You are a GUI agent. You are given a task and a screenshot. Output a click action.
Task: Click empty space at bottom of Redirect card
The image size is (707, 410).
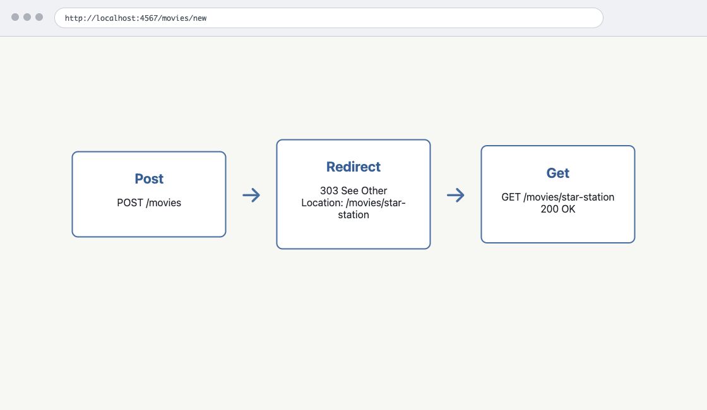tap(353, 234)
